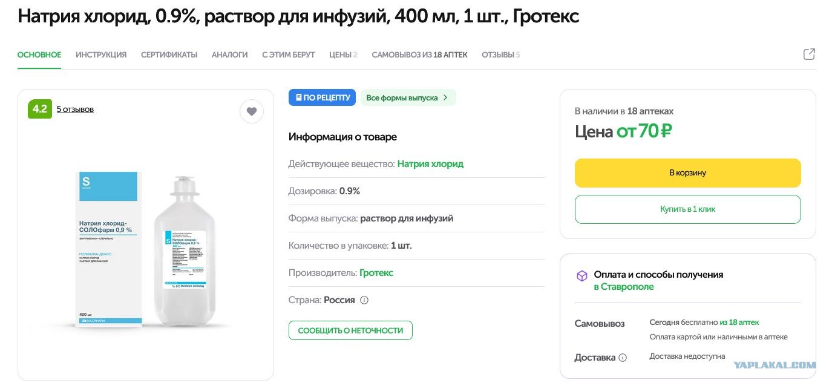Expand Все формы выпуска chevron
832x383 pixels.
tap(445, 97)
